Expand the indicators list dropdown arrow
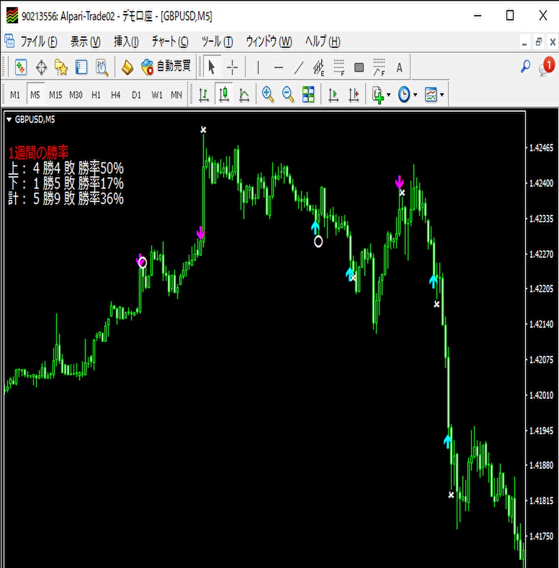The height and width of the screenshot is (568, 559). (x=389, y=95)
